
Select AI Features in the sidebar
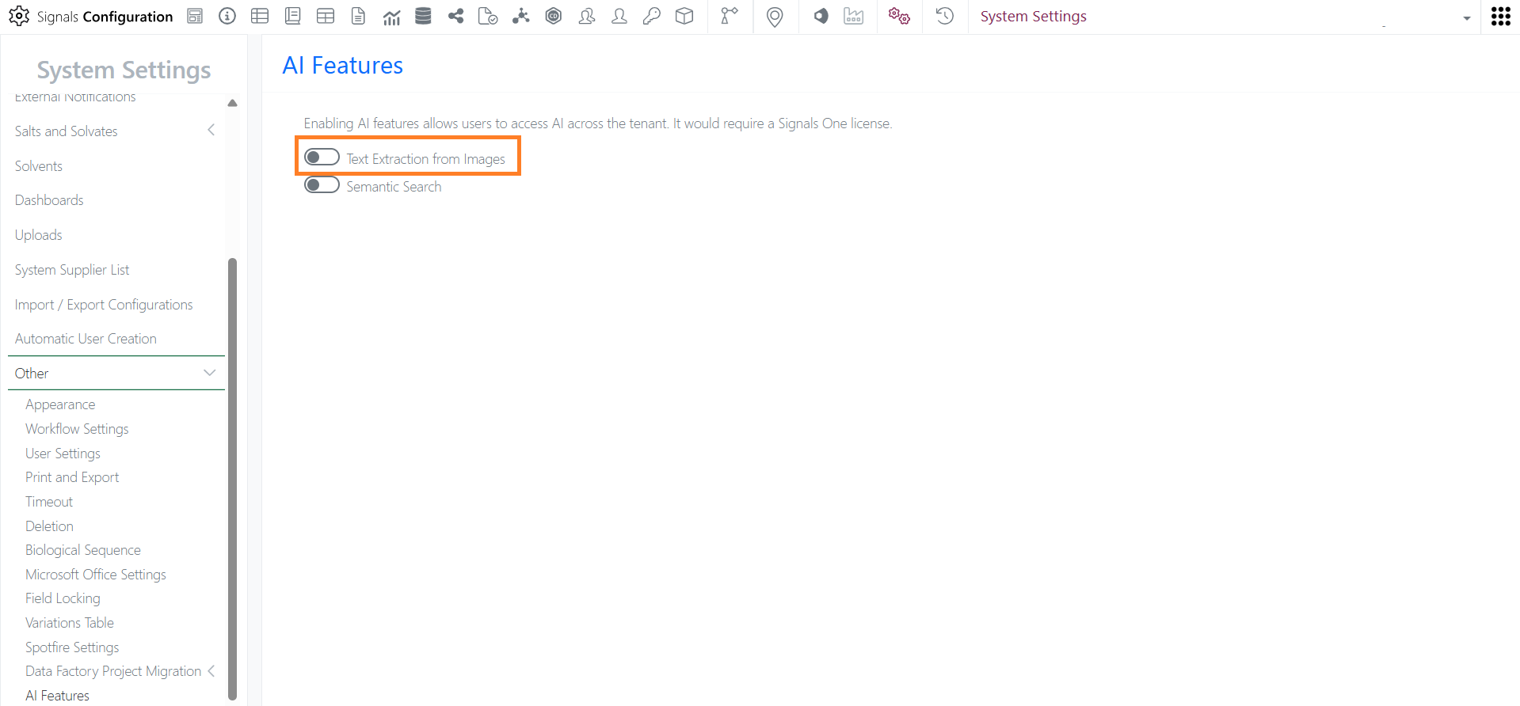(x=57, y=696)
